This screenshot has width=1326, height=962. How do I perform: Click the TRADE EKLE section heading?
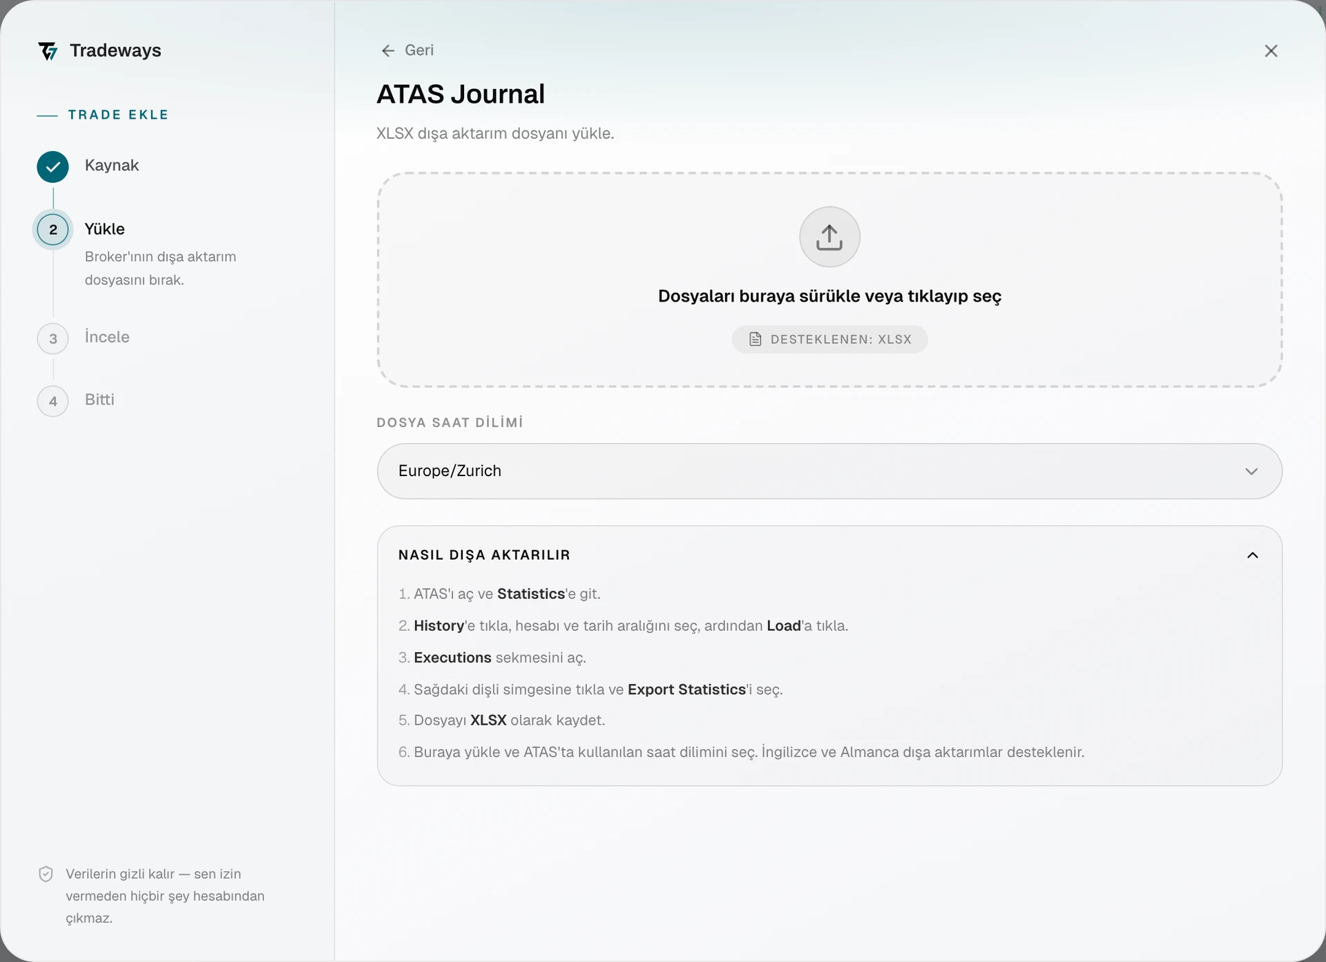(x=118, y=115)
